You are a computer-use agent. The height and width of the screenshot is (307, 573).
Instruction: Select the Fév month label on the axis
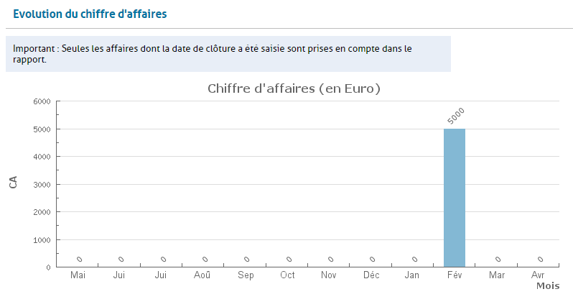pyautogui.click(x=454, y=275)
